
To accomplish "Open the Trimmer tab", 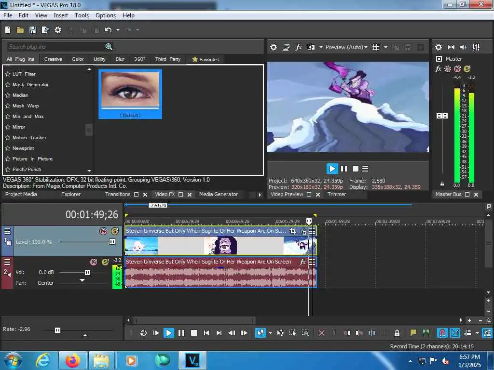I will (336, 195).
